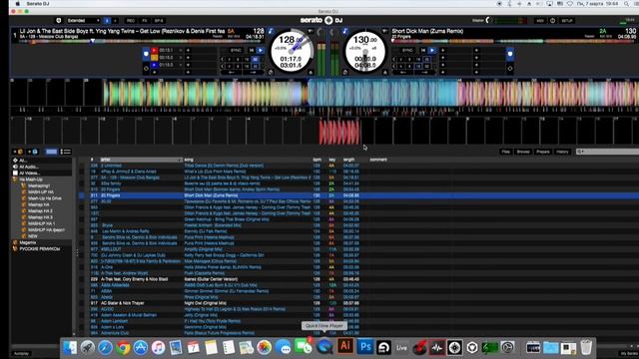Click the right deck play button
The height and width of the screenshot is (359, 639).
click(x=432, y=50)
